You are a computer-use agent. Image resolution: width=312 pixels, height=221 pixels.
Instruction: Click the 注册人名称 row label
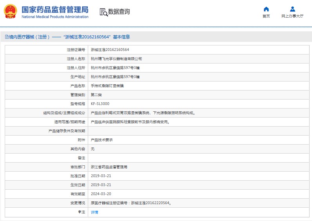(76, 59)
